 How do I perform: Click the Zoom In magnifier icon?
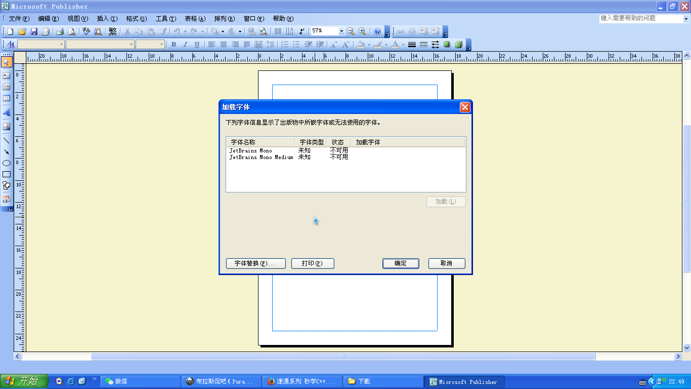coord(362,31)
